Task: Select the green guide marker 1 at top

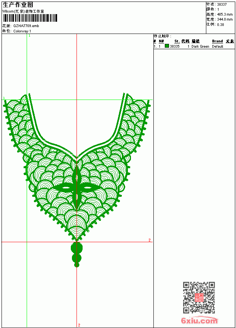Action: point(29,36)
